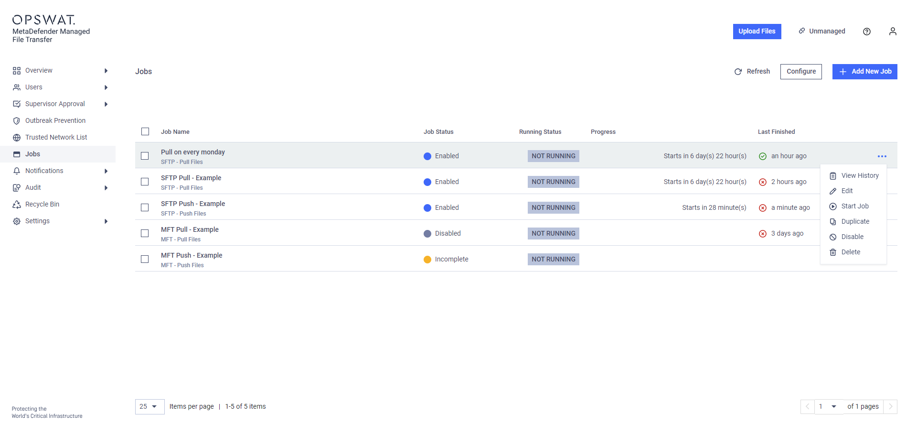The width and height of the screenshot is (917, 435).
Task: Click red failed icon beside 2 hours ago
Action: click(763, 182)
